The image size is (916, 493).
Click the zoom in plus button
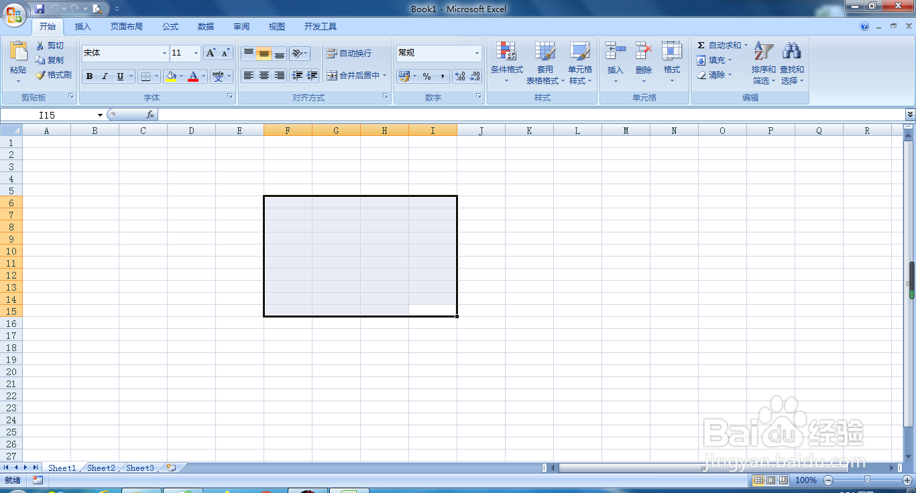pyautogui.click(x=907, y=480)
